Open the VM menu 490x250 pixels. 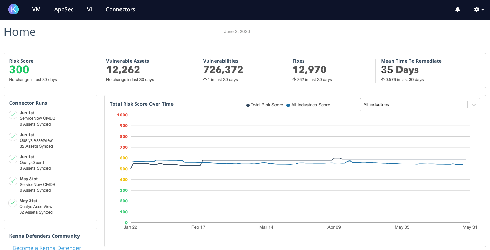click(x=37, y=10)
